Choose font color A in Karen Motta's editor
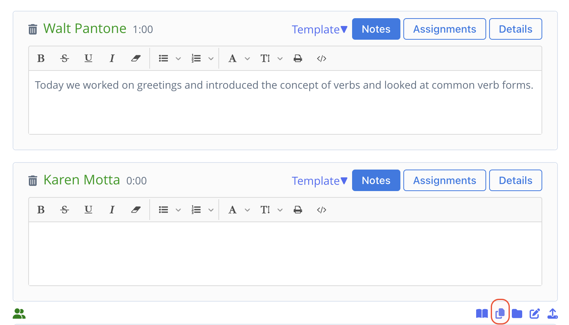 pyautogui.click(x=233, y=210)
